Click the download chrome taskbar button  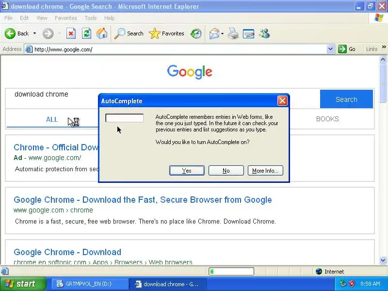tap(168, 284)
